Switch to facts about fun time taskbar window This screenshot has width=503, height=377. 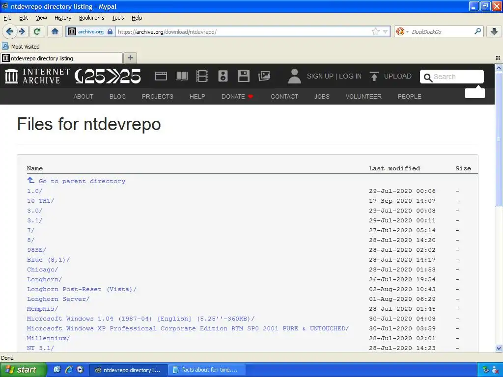207,370
